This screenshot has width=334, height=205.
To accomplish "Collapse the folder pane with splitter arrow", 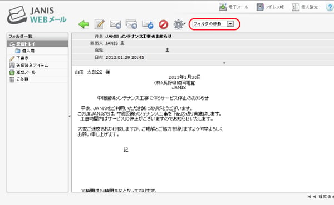I will pyautogui.click(x=70, y=116).
